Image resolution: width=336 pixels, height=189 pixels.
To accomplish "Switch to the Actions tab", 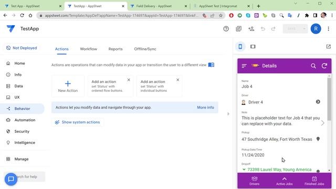I will point(62,49).
